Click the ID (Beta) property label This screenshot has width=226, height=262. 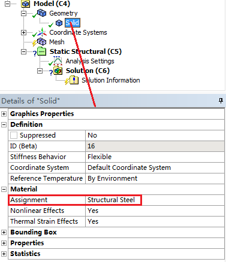pos(23,146)
